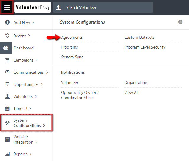Open Organization notifications link
The height and width of the screenshot is (161, 189).
point(136,83)
